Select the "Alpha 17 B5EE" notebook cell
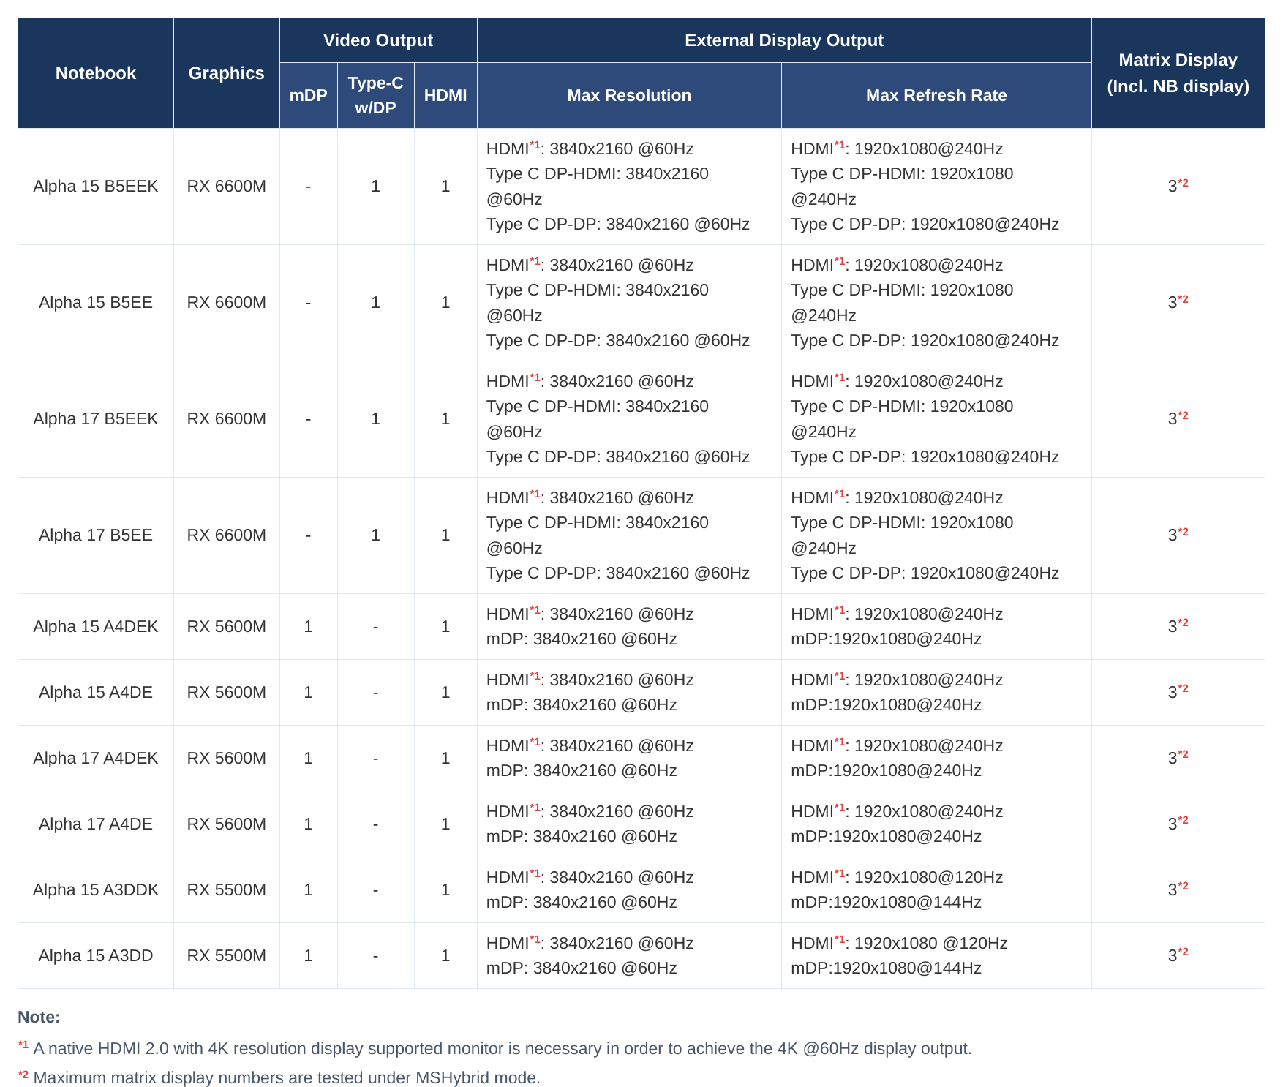The width and height of the screenshot is (1283, 1087). tap(96, 535)
